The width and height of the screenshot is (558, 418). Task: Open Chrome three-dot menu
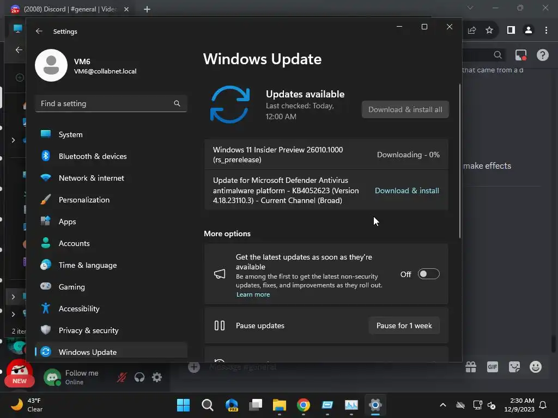click(x=546, y=30)
